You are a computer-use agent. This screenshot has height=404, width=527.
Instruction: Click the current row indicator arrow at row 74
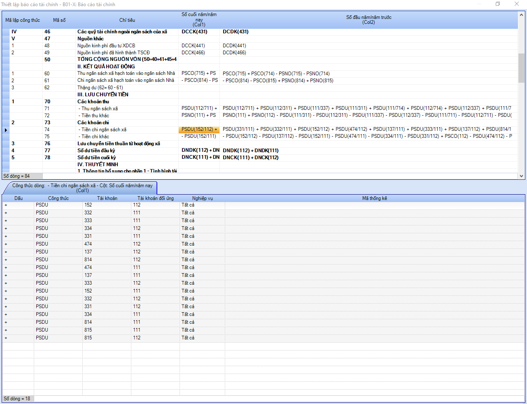(x=6, y=130)
